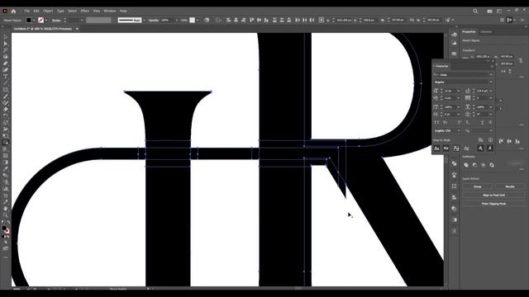Open the stroke weight dropdown
This screenshot has height=297, width=529.
82,20
